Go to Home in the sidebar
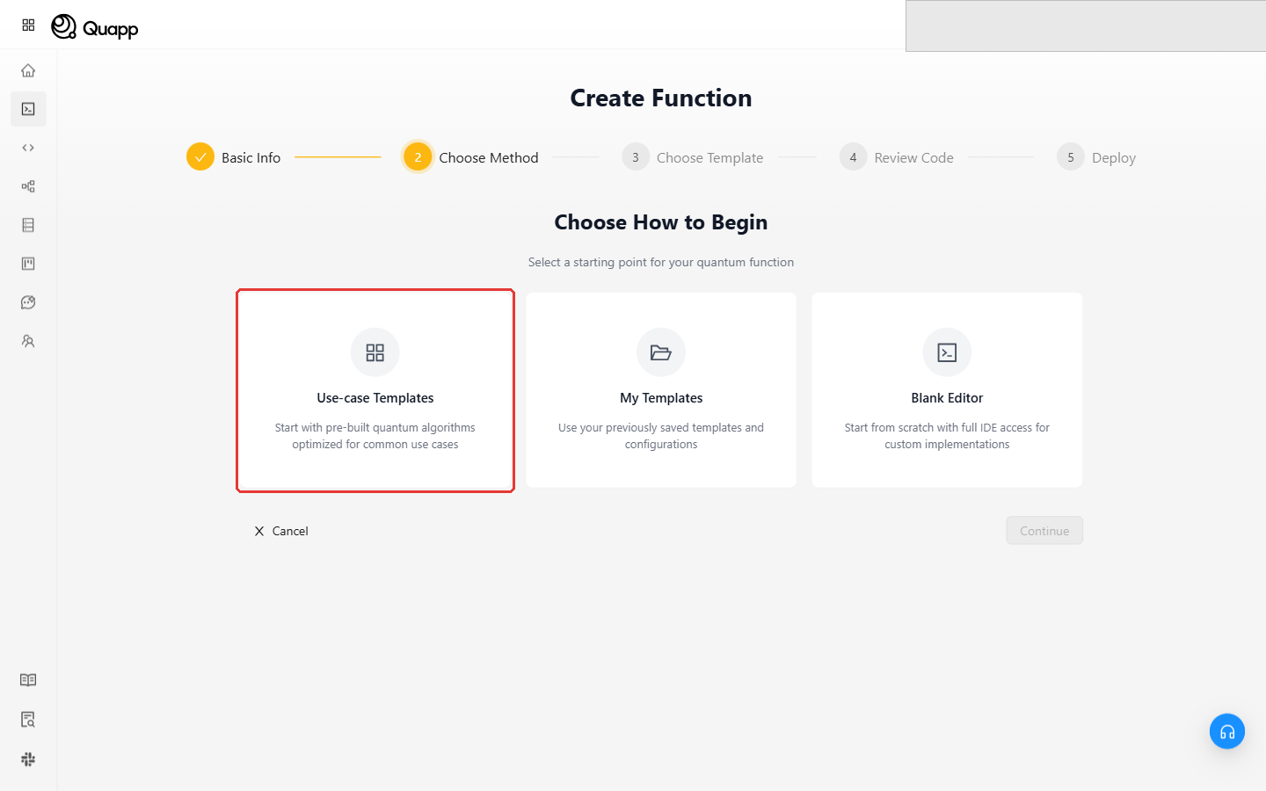The image size is (1266, 791). point(28,70)
